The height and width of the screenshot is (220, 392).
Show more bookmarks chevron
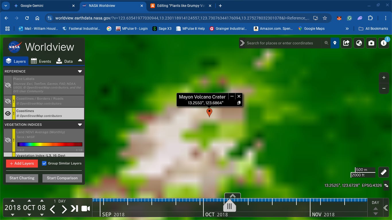tap(347, 29)
